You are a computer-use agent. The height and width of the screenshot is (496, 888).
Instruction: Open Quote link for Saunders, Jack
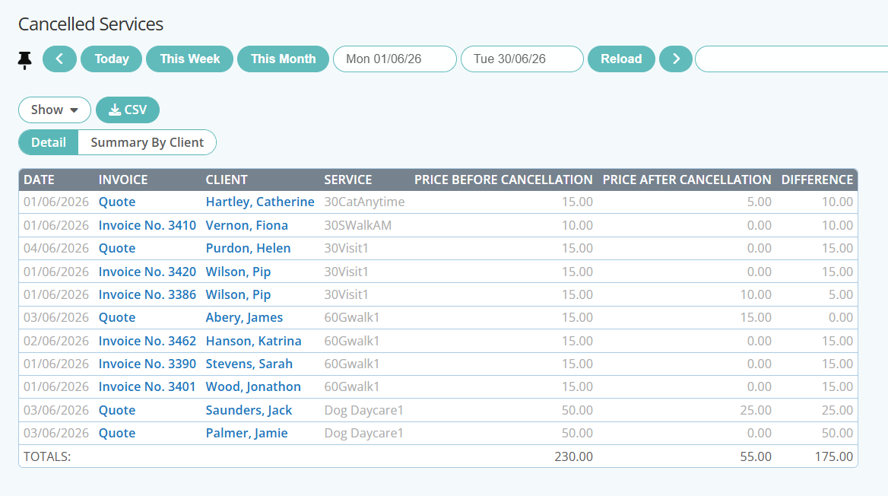click(x=117, y=410)
